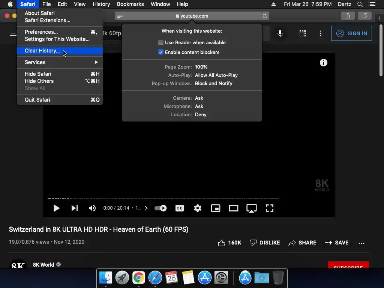Image resolution: width=384 pixels, height=288 pixels.
Task: Open Pop-up Windows Block and Notify dropdown
Action: (x=213, y=84)
